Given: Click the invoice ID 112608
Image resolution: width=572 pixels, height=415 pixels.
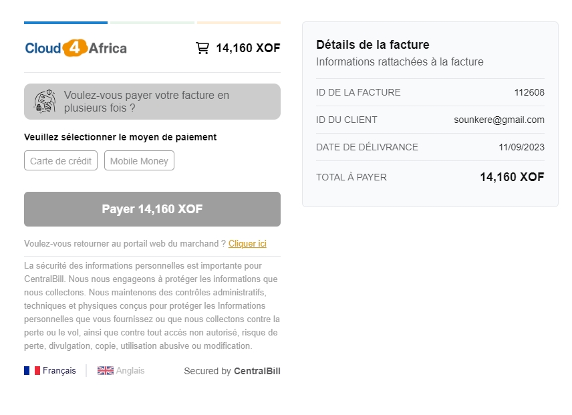Looking at the screenshot, I should (529, 92).
